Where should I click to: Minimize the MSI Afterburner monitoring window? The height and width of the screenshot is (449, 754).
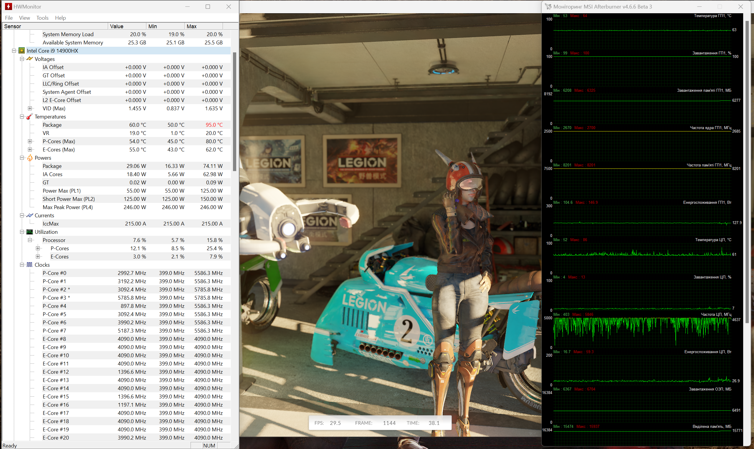click(700, 6)
